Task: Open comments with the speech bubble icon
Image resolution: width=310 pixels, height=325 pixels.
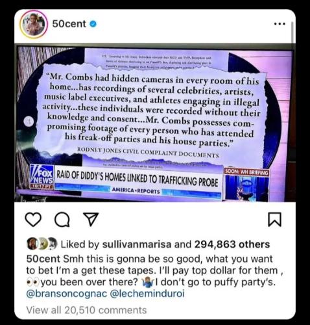Action: tap(62, 220)
